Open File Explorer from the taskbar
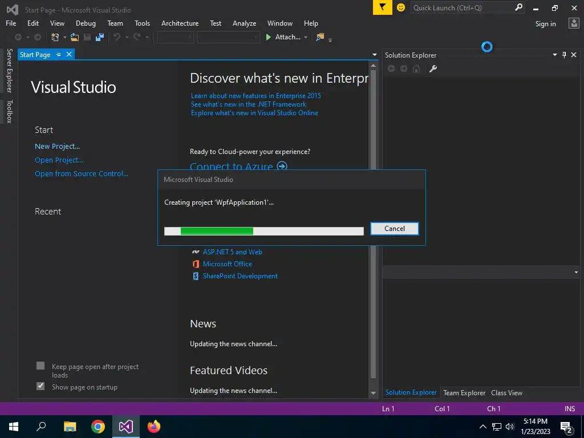The width and height of the screenshot is (584, 438). pyautogui.click(x=70, y=427)
